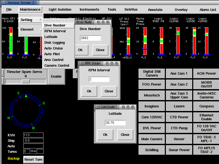The width and height of the screenshot is (219, 164).
Task: Click the Latitude window menu icon
Action: (98, 107)
